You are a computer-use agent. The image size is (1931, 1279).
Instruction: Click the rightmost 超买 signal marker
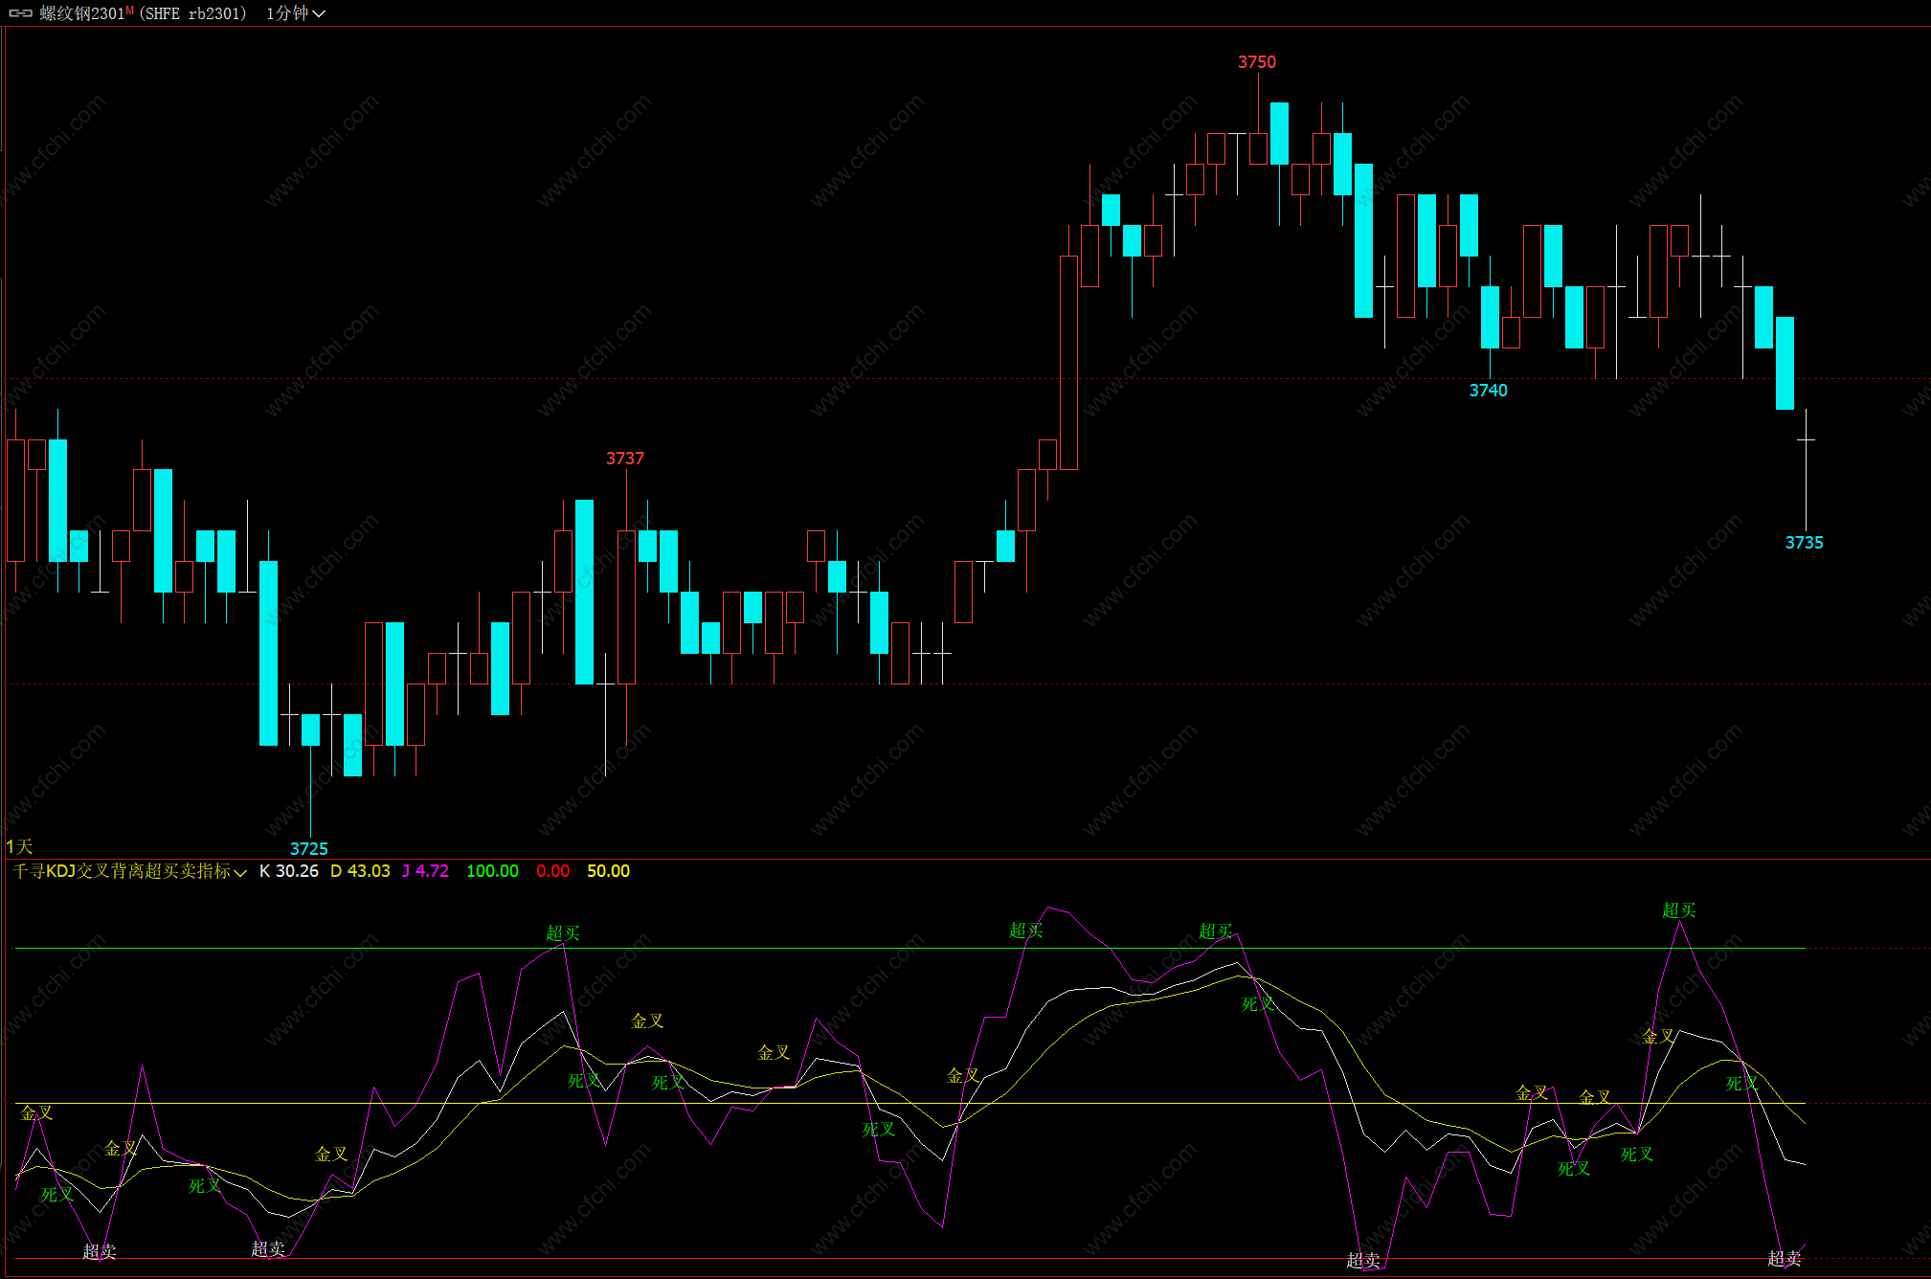[x=1678, y=910]
